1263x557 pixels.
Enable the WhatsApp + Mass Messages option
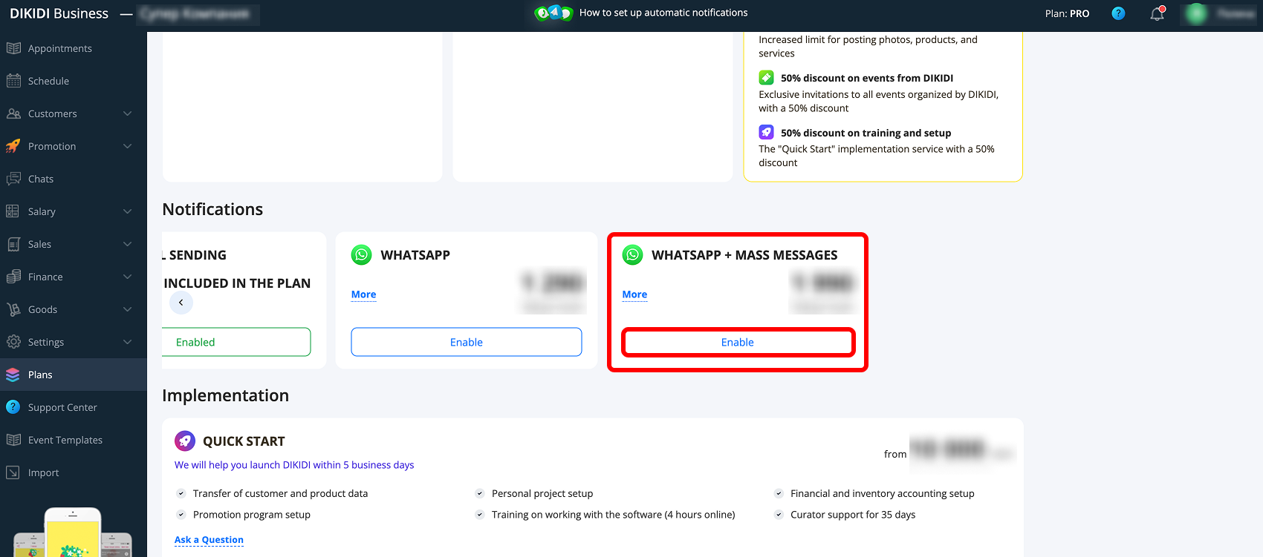click(x=738, y=342)
